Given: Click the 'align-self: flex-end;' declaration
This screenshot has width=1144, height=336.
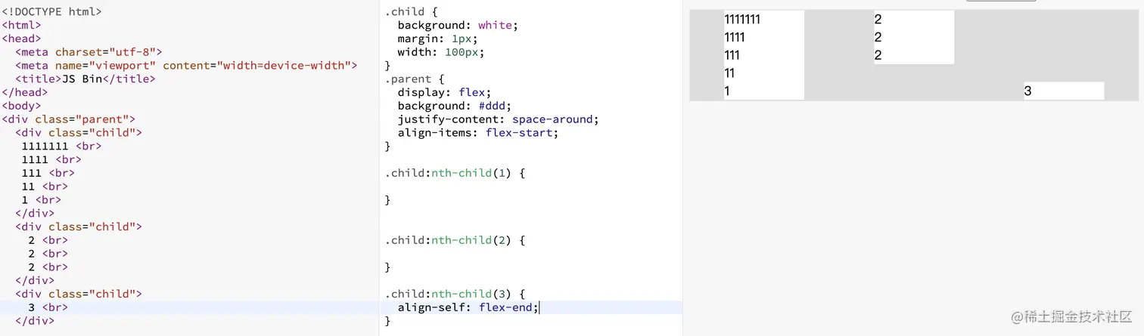Looking at the screenshot, I should click(x=468, y=307).
